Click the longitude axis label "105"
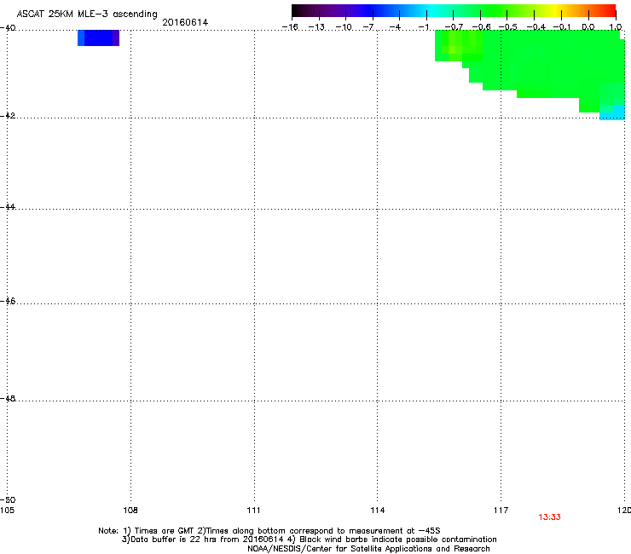The height and width of the screenshot is (554, 631). [7, 511]
